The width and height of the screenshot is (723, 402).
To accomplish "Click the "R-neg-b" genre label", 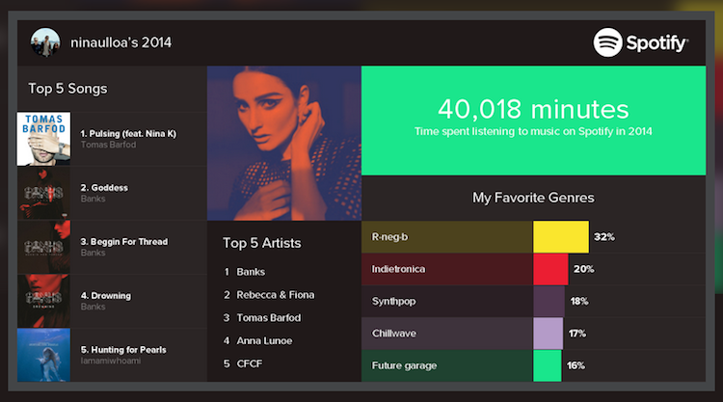I will click(389, 237).
